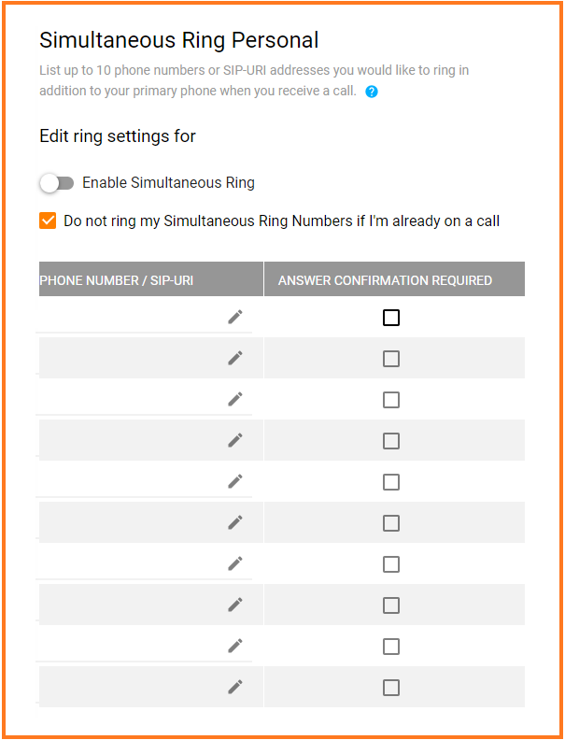Click the pencil edit icon in tenth row
This screenshot has height=740, width=565.
[x=235, y=687]
